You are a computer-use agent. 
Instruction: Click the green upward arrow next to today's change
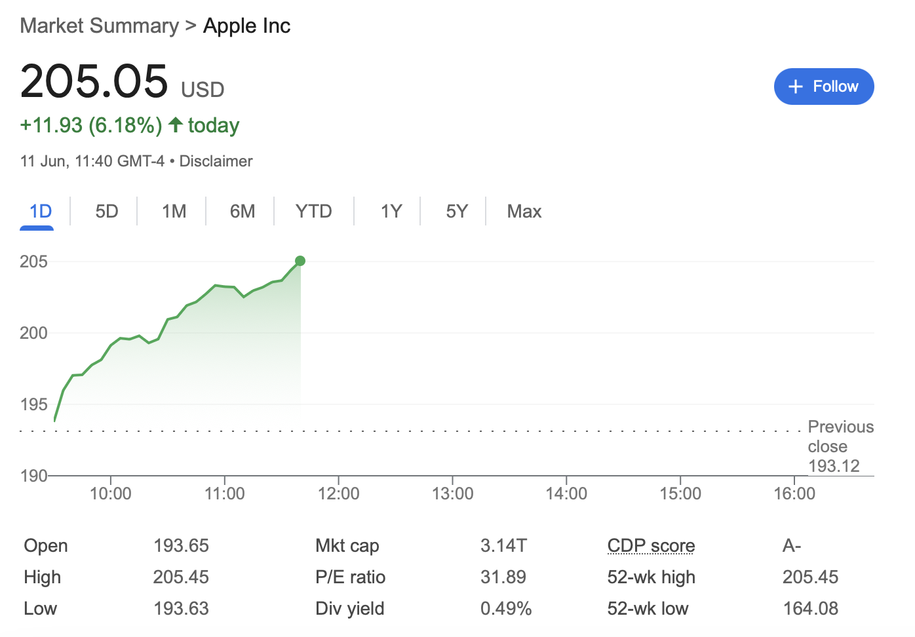pyautogui.click(x=175, y=125)
